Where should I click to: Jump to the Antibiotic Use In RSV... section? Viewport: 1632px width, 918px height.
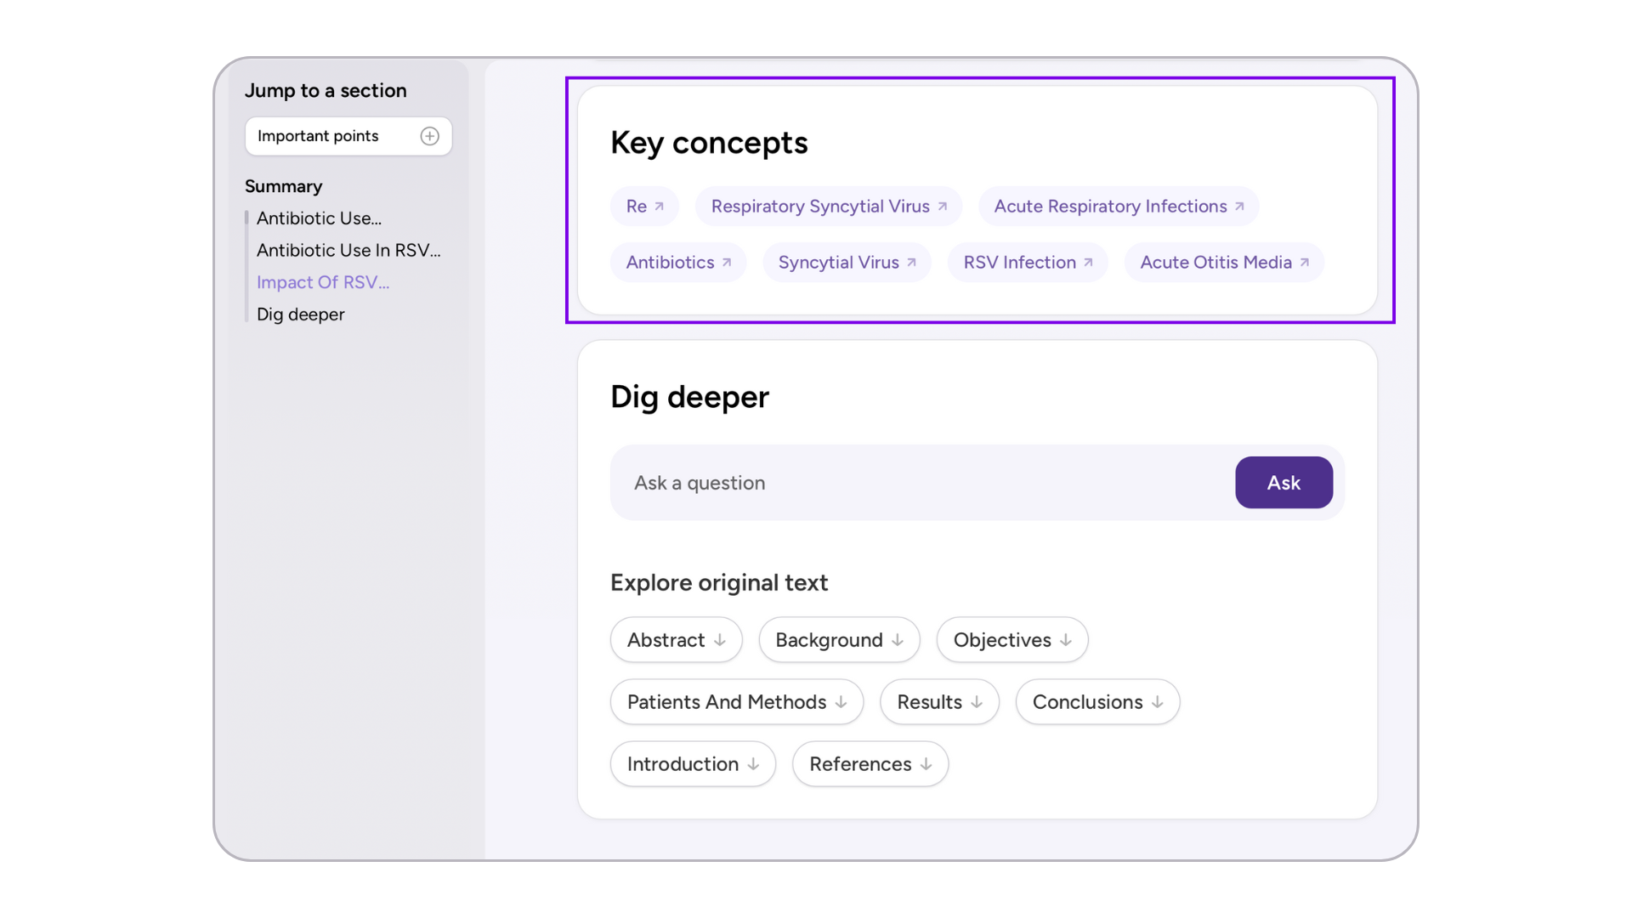coord(348,250)
